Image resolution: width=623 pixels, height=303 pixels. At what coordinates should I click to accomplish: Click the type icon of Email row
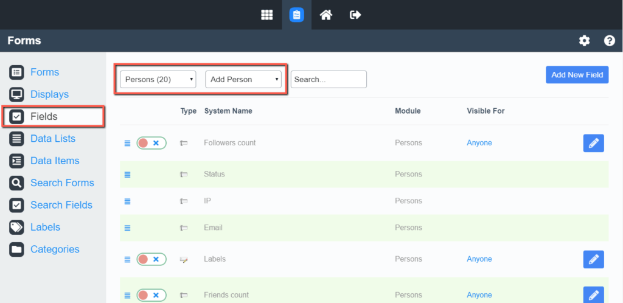click(184, 228)
